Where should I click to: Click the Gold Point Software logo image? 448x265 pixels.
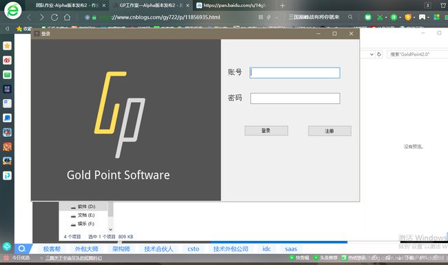[x=120, y=115]
